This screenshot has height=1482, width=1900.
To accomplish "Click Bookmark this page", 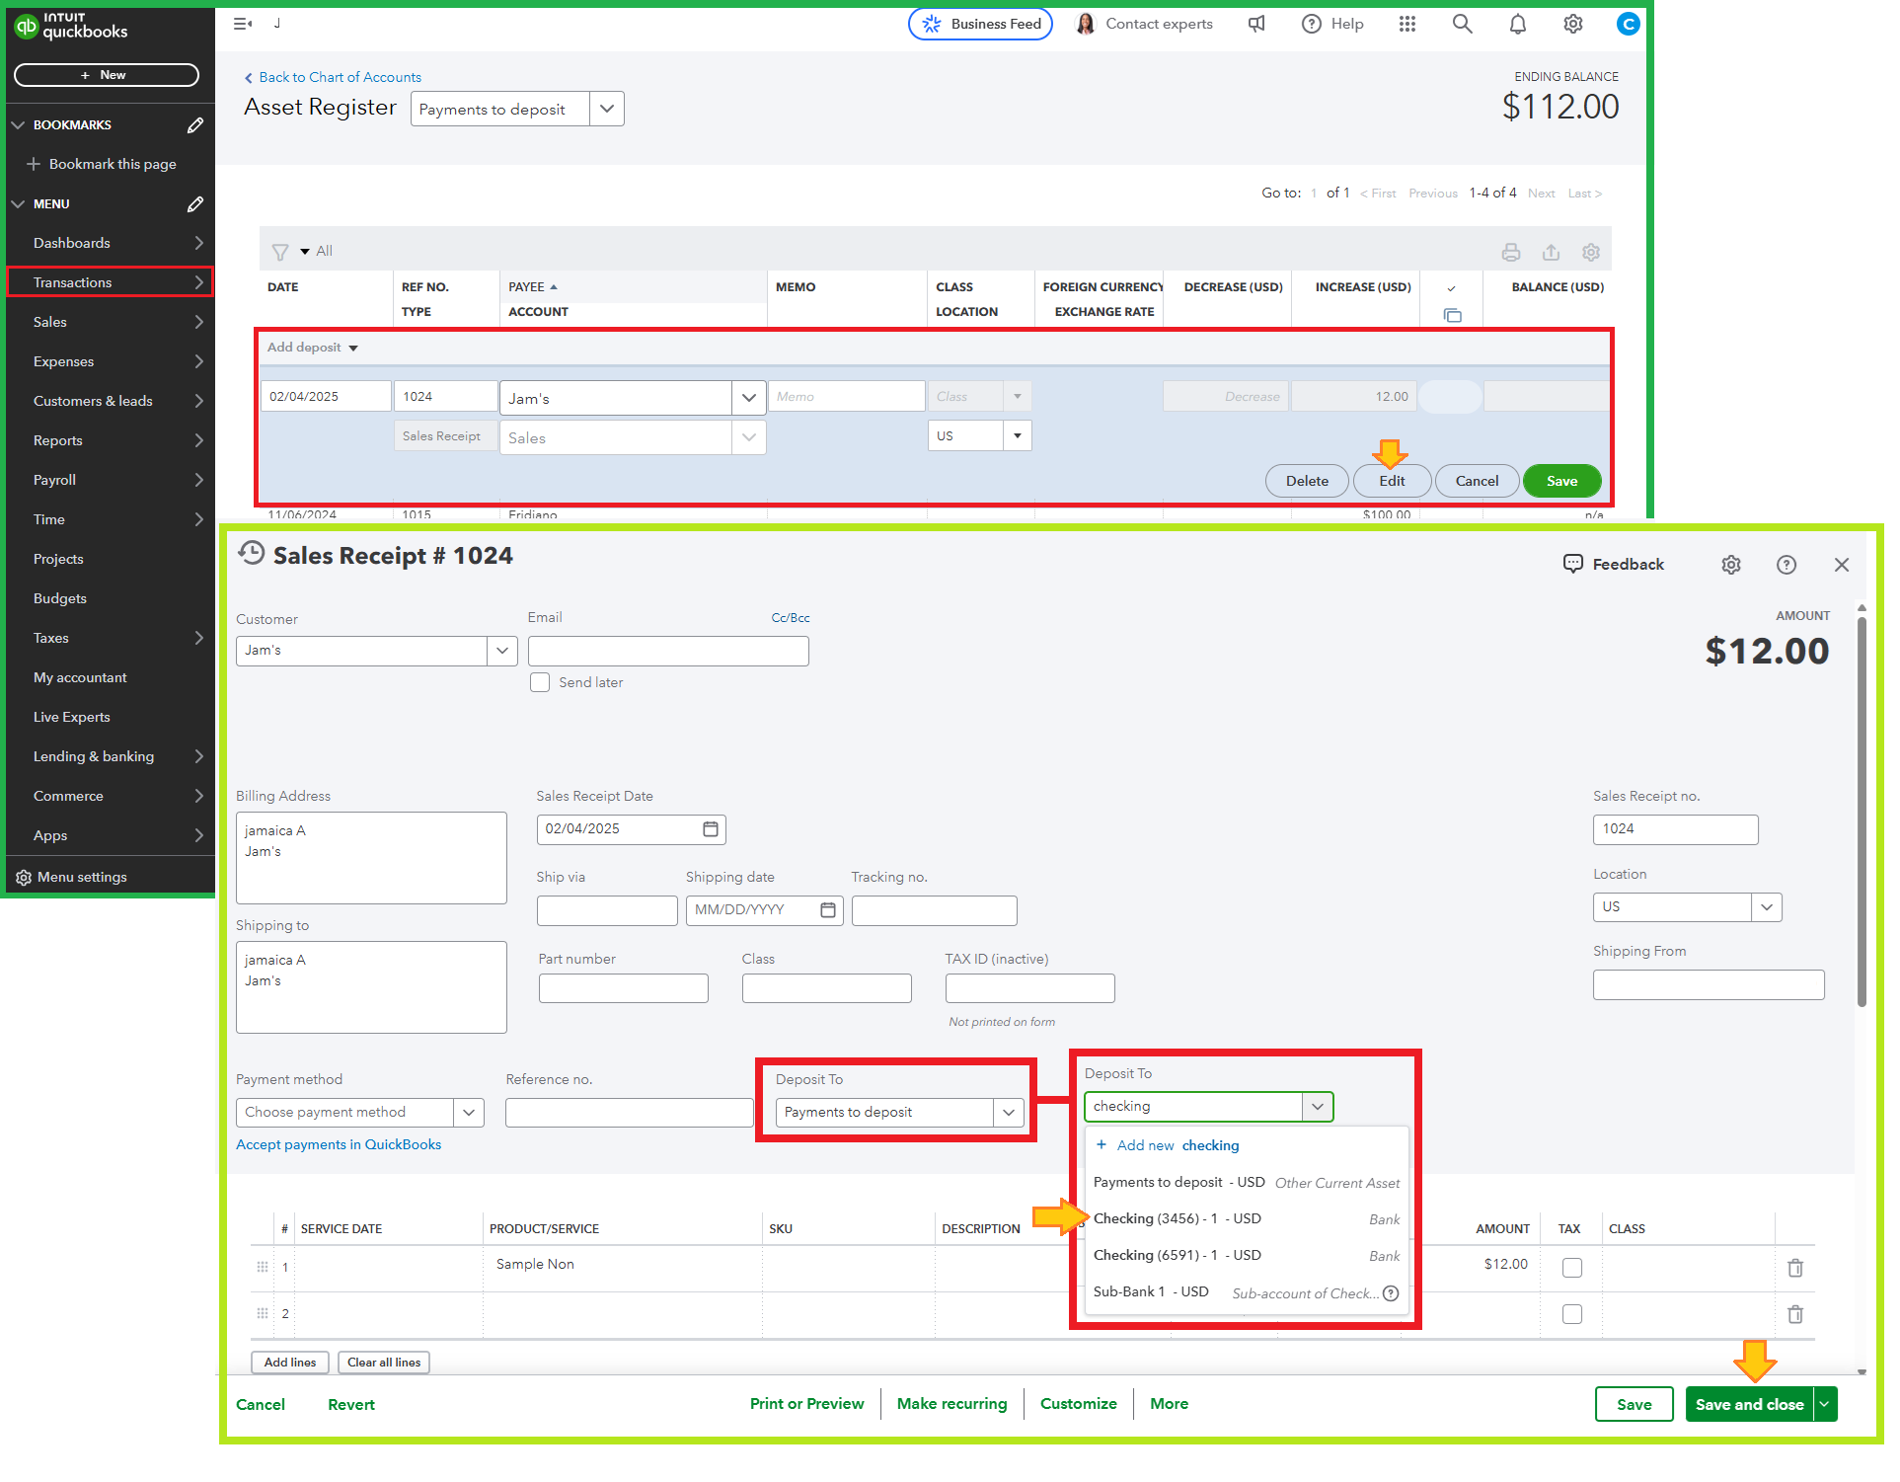I will 102,164.
